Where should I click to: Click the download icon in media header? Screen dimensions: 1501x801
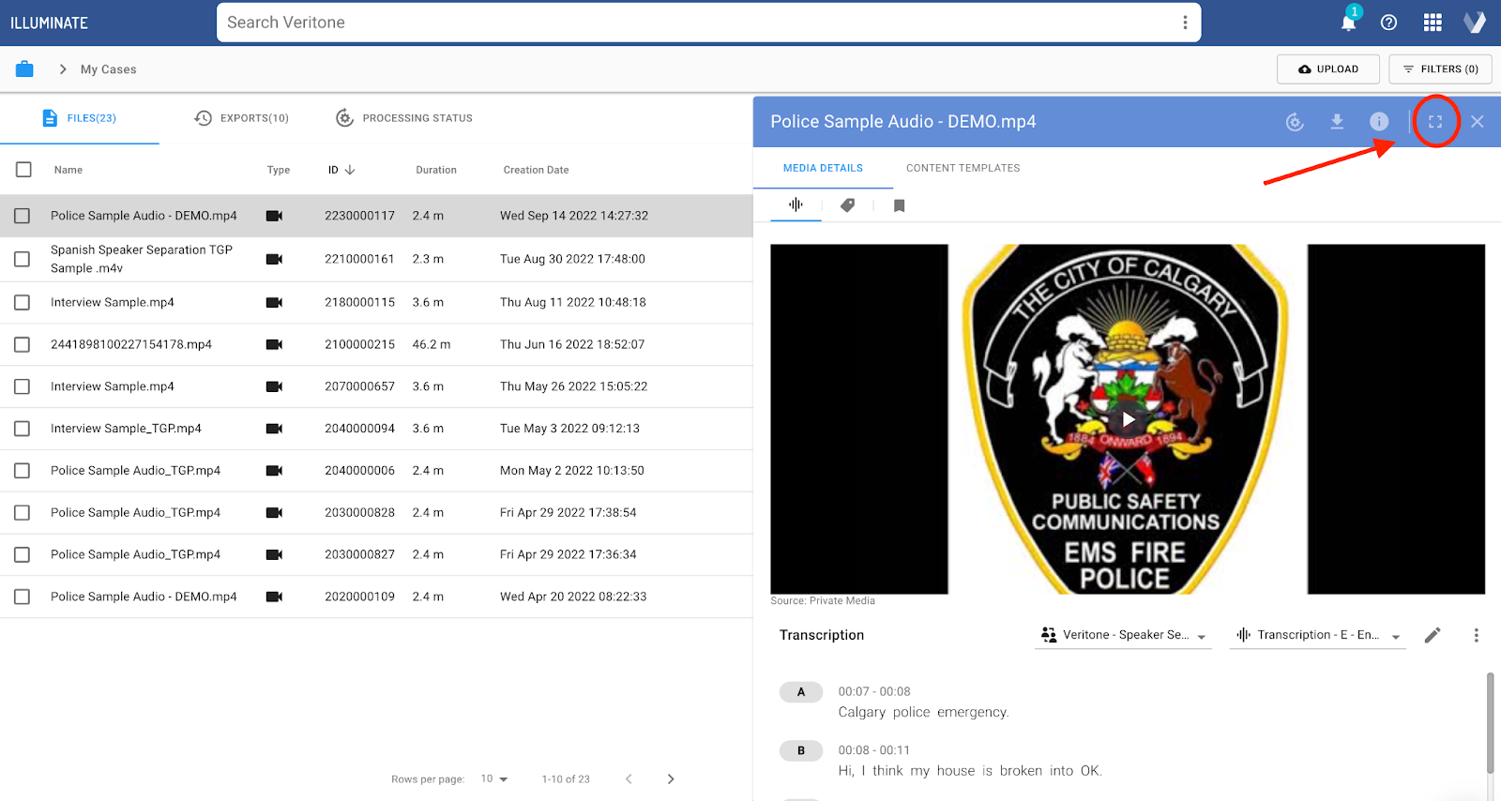tap(1337, 122)
